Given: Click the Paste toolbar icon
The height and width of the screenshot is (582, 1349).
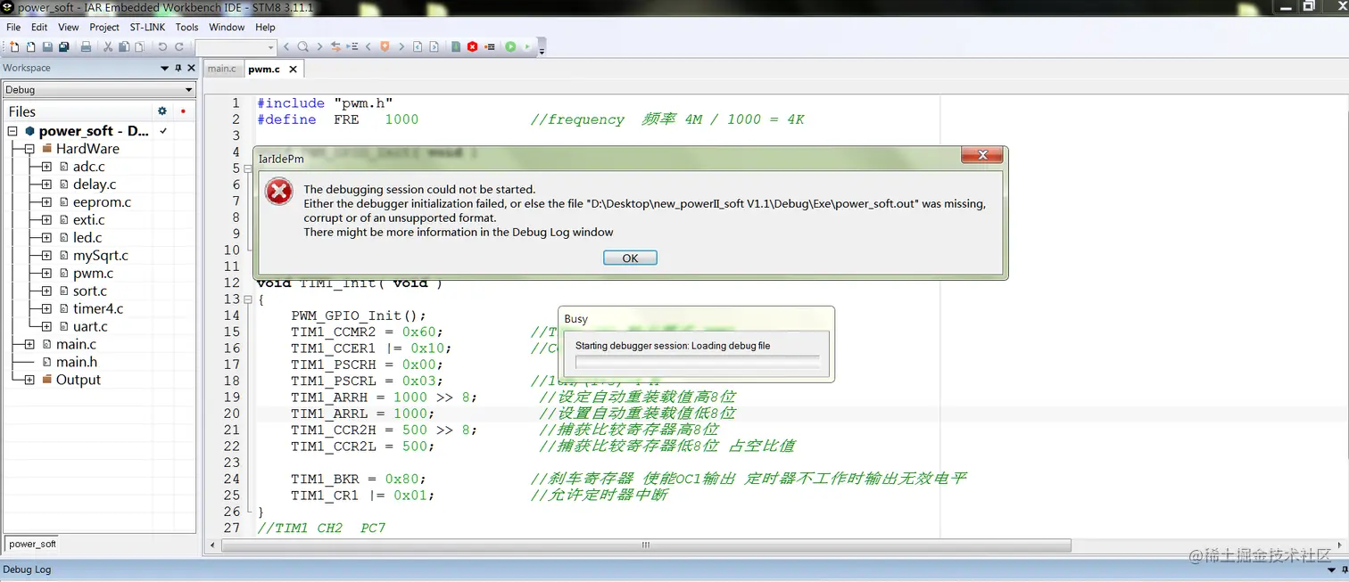Looking at the screenshot, I should (139, 46).
